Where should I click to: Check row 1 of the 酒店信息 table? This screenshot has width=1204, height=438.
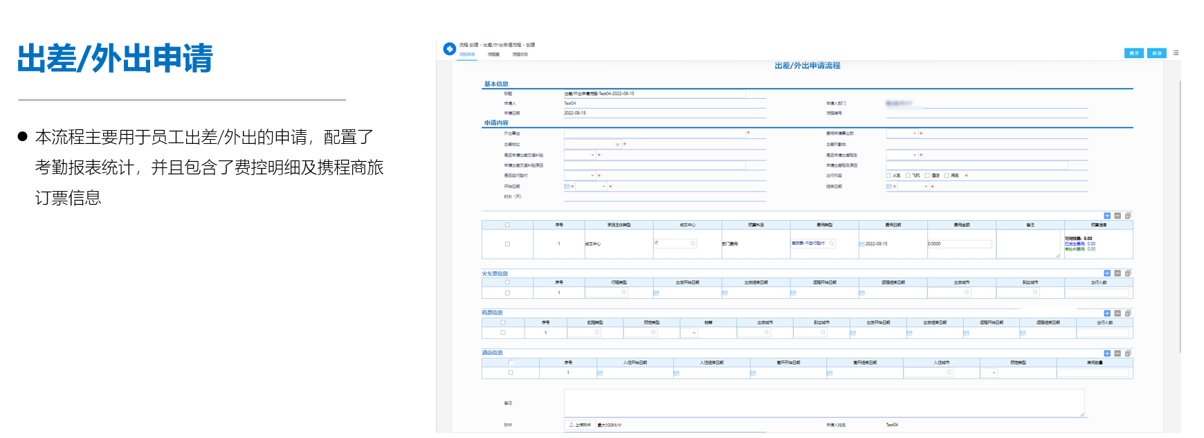point(511,373)
